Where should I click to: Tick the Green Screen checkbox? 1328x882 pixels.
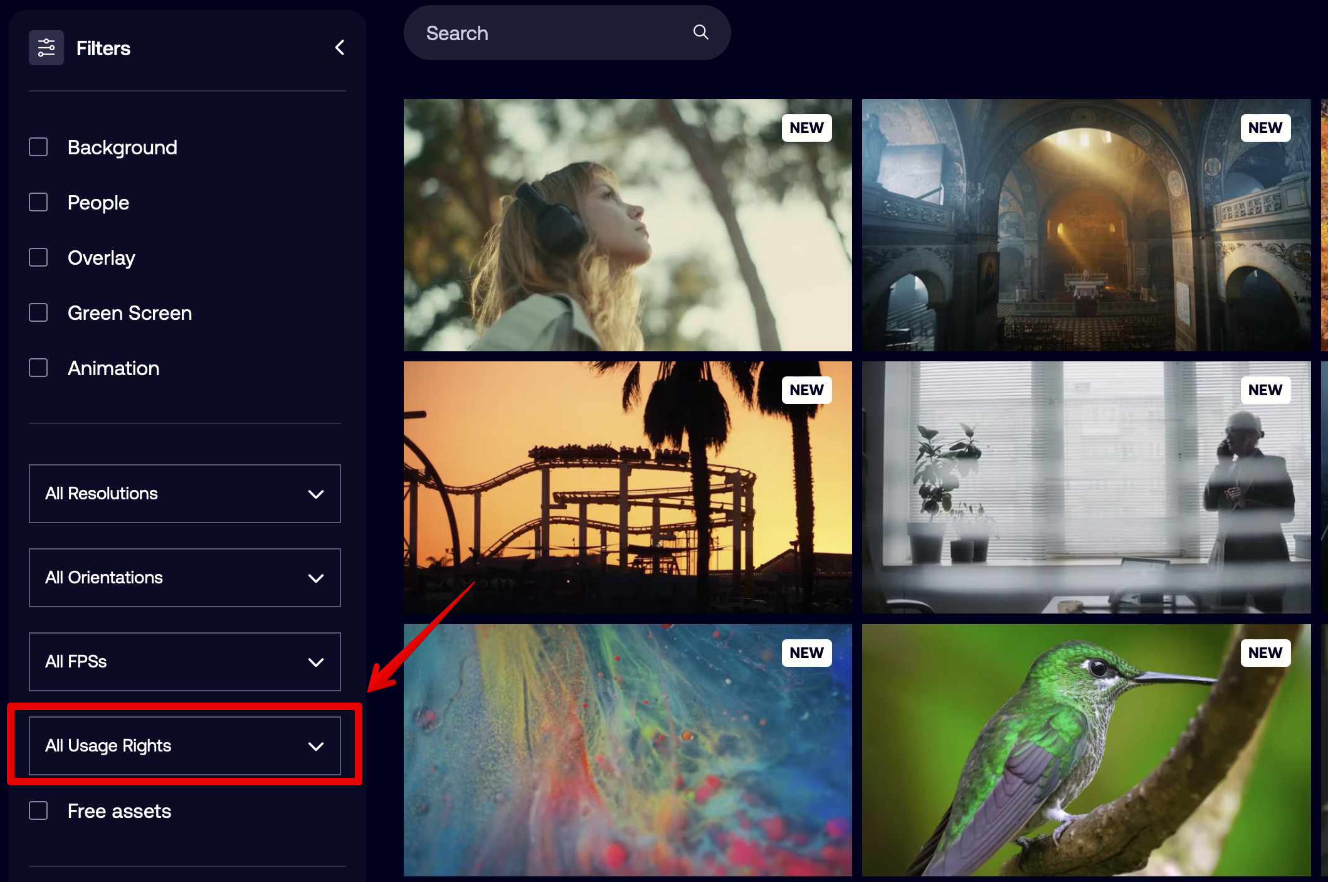point(39,313)
